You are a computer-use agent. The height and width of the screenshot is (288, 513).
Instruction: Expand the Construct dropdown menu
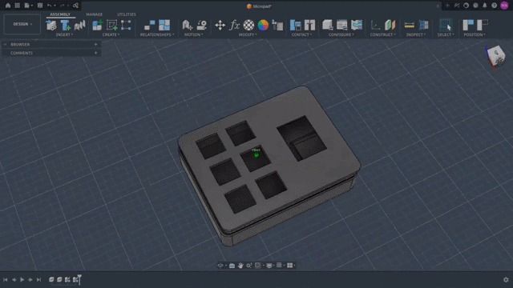383,34
